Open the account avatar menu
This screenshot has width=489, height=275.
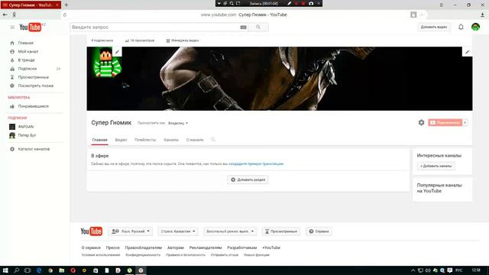(x=475, y=27)
